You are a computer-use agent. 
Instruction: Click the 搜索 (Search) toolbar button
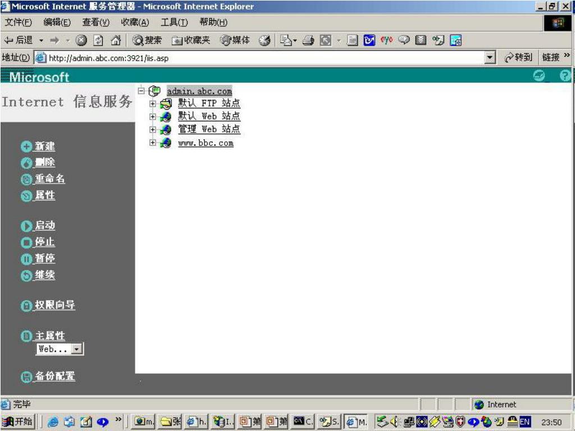148,40
